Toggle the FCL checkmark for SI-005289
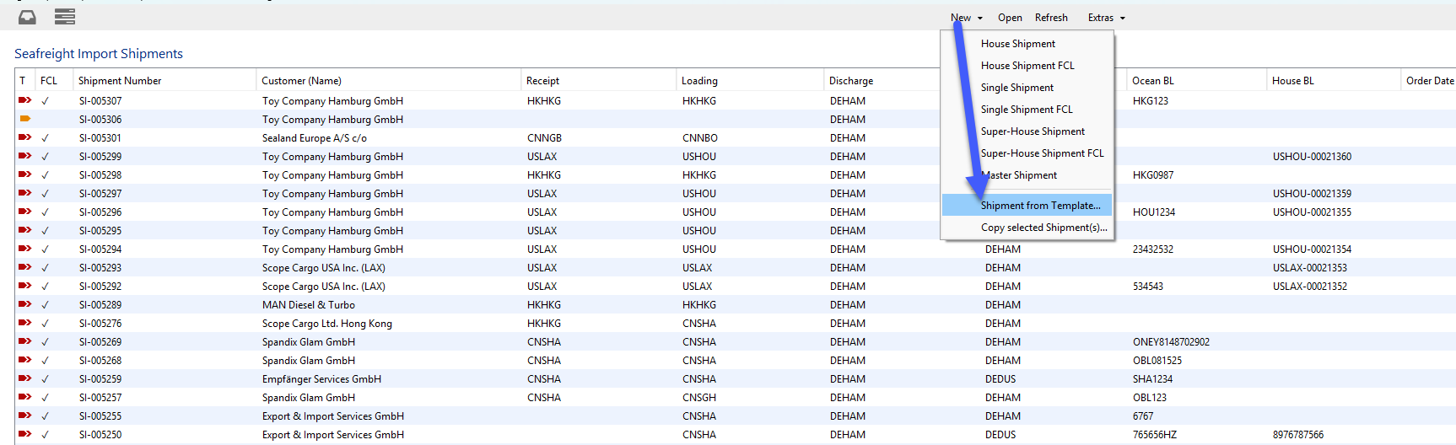1456x445 pixels. pyautogui.click(x=46, y=304)
